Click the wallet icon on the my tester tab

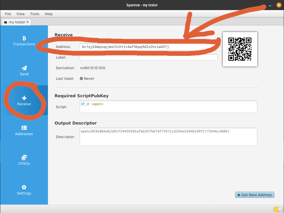click(5, 22)
